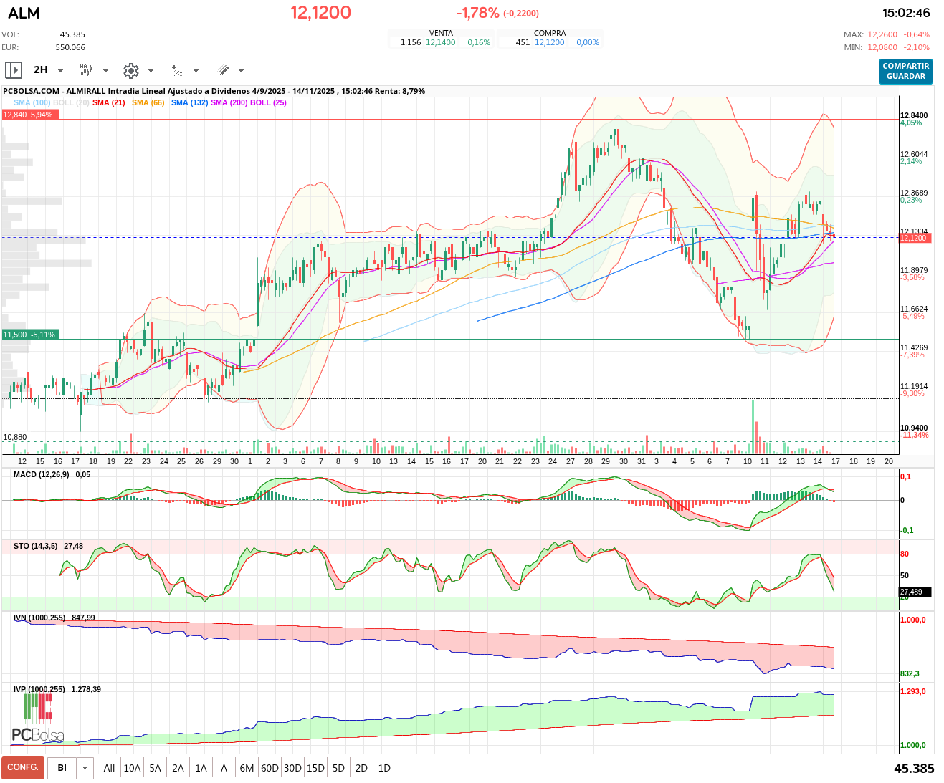
Task: Switch to the 1D timeframe tab
Action: click(384, 767)
